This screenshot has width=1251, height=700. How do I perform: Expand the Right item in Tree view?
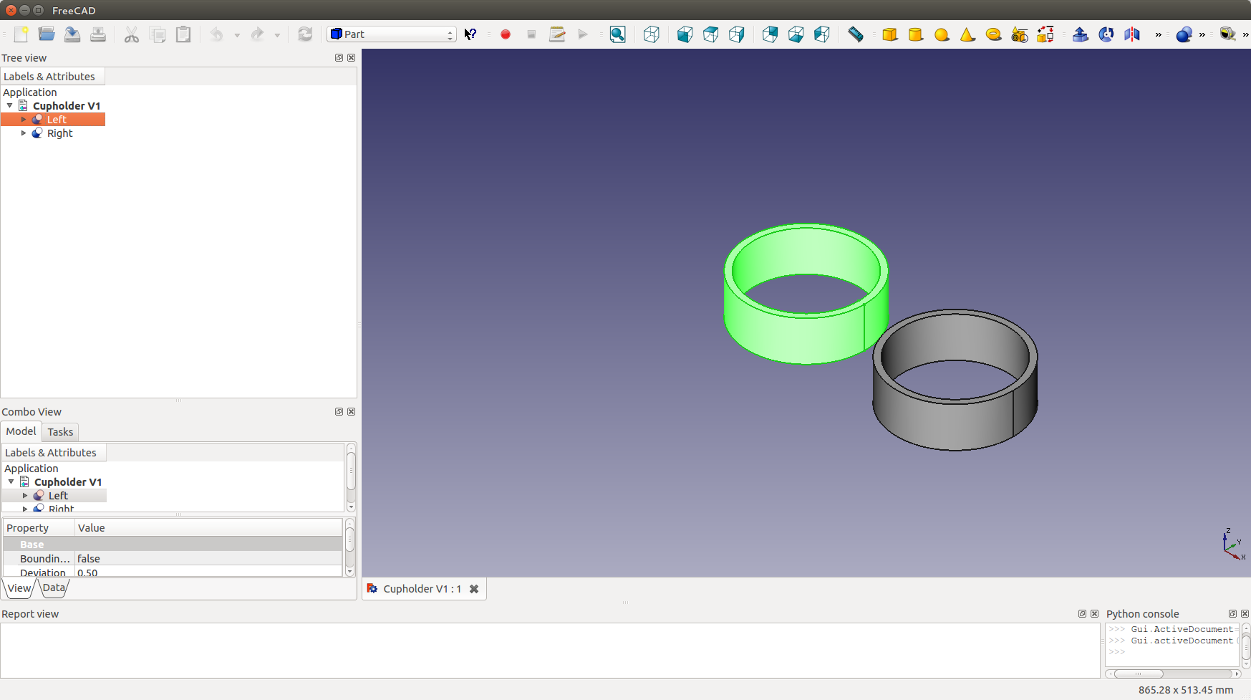pyautogui.click(x=24, y=133)
